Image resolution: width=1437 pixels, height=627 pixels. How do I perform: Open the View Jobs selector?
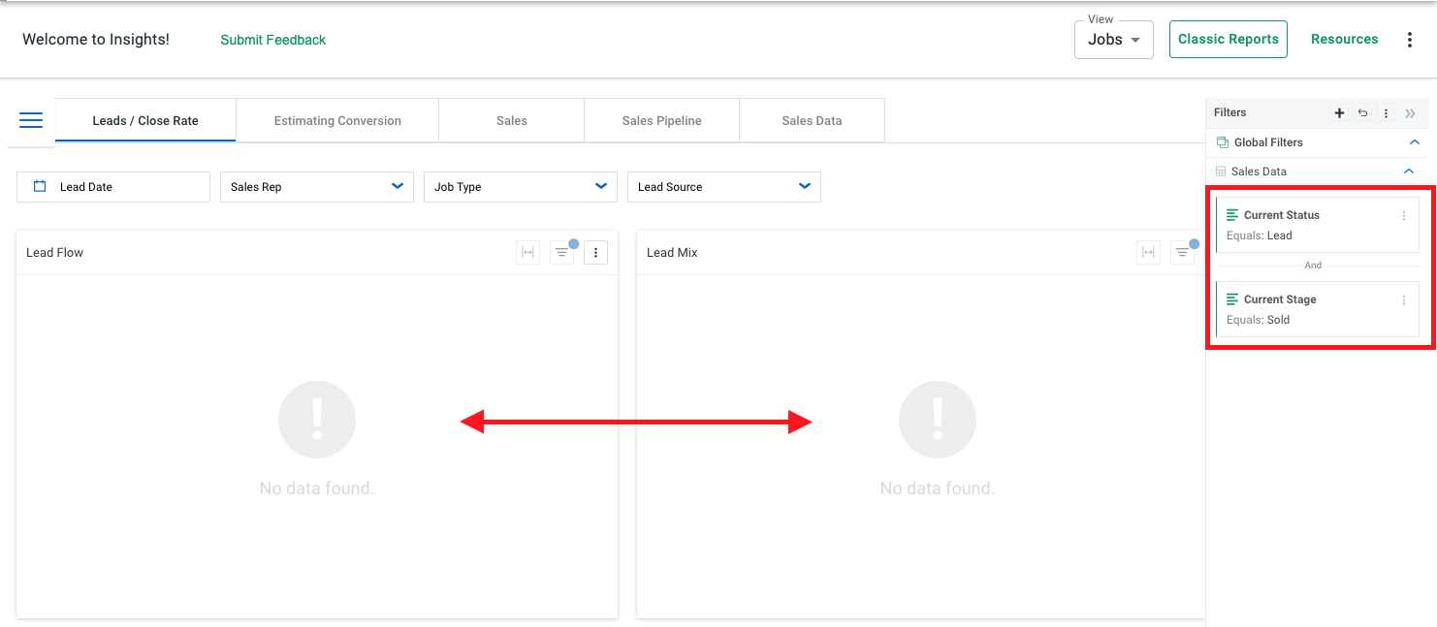coord(1113,40)
